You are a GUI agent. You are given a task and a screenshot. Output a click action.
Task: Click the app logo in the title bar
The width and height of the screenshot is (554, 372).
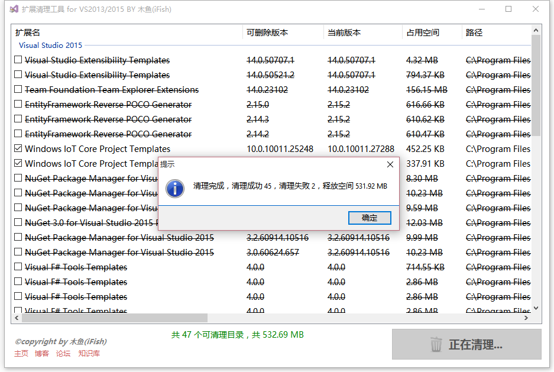pyautogui.click(x=13, y=9)
